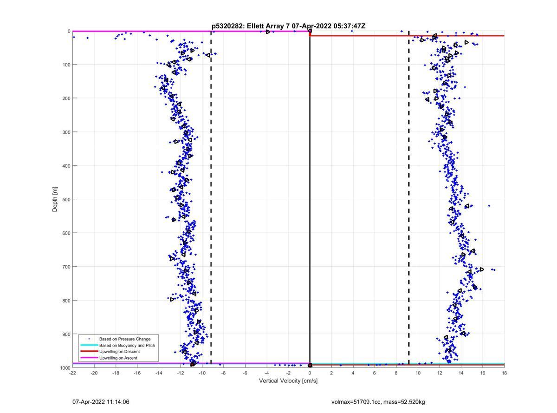Click depth axis tick label '500'
The width and height of the screenshot is (557, 413).
point(66,199)
